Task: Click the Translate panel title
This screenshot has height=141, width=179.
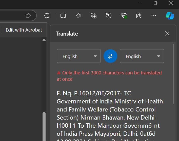Action: point(67,34)
